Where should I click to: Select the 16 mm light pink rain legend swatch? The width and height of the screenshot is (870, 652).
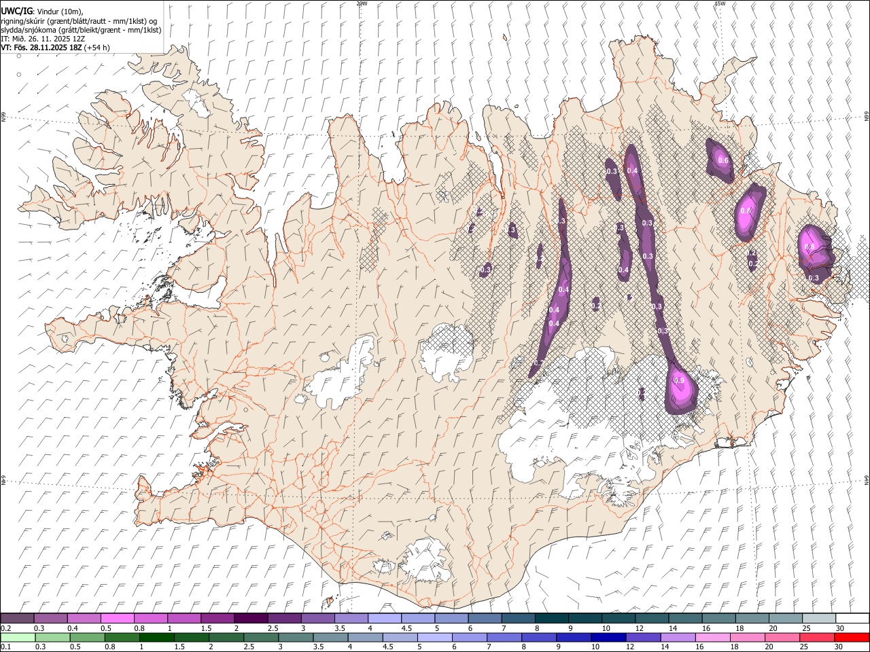[x=713, y=637]
